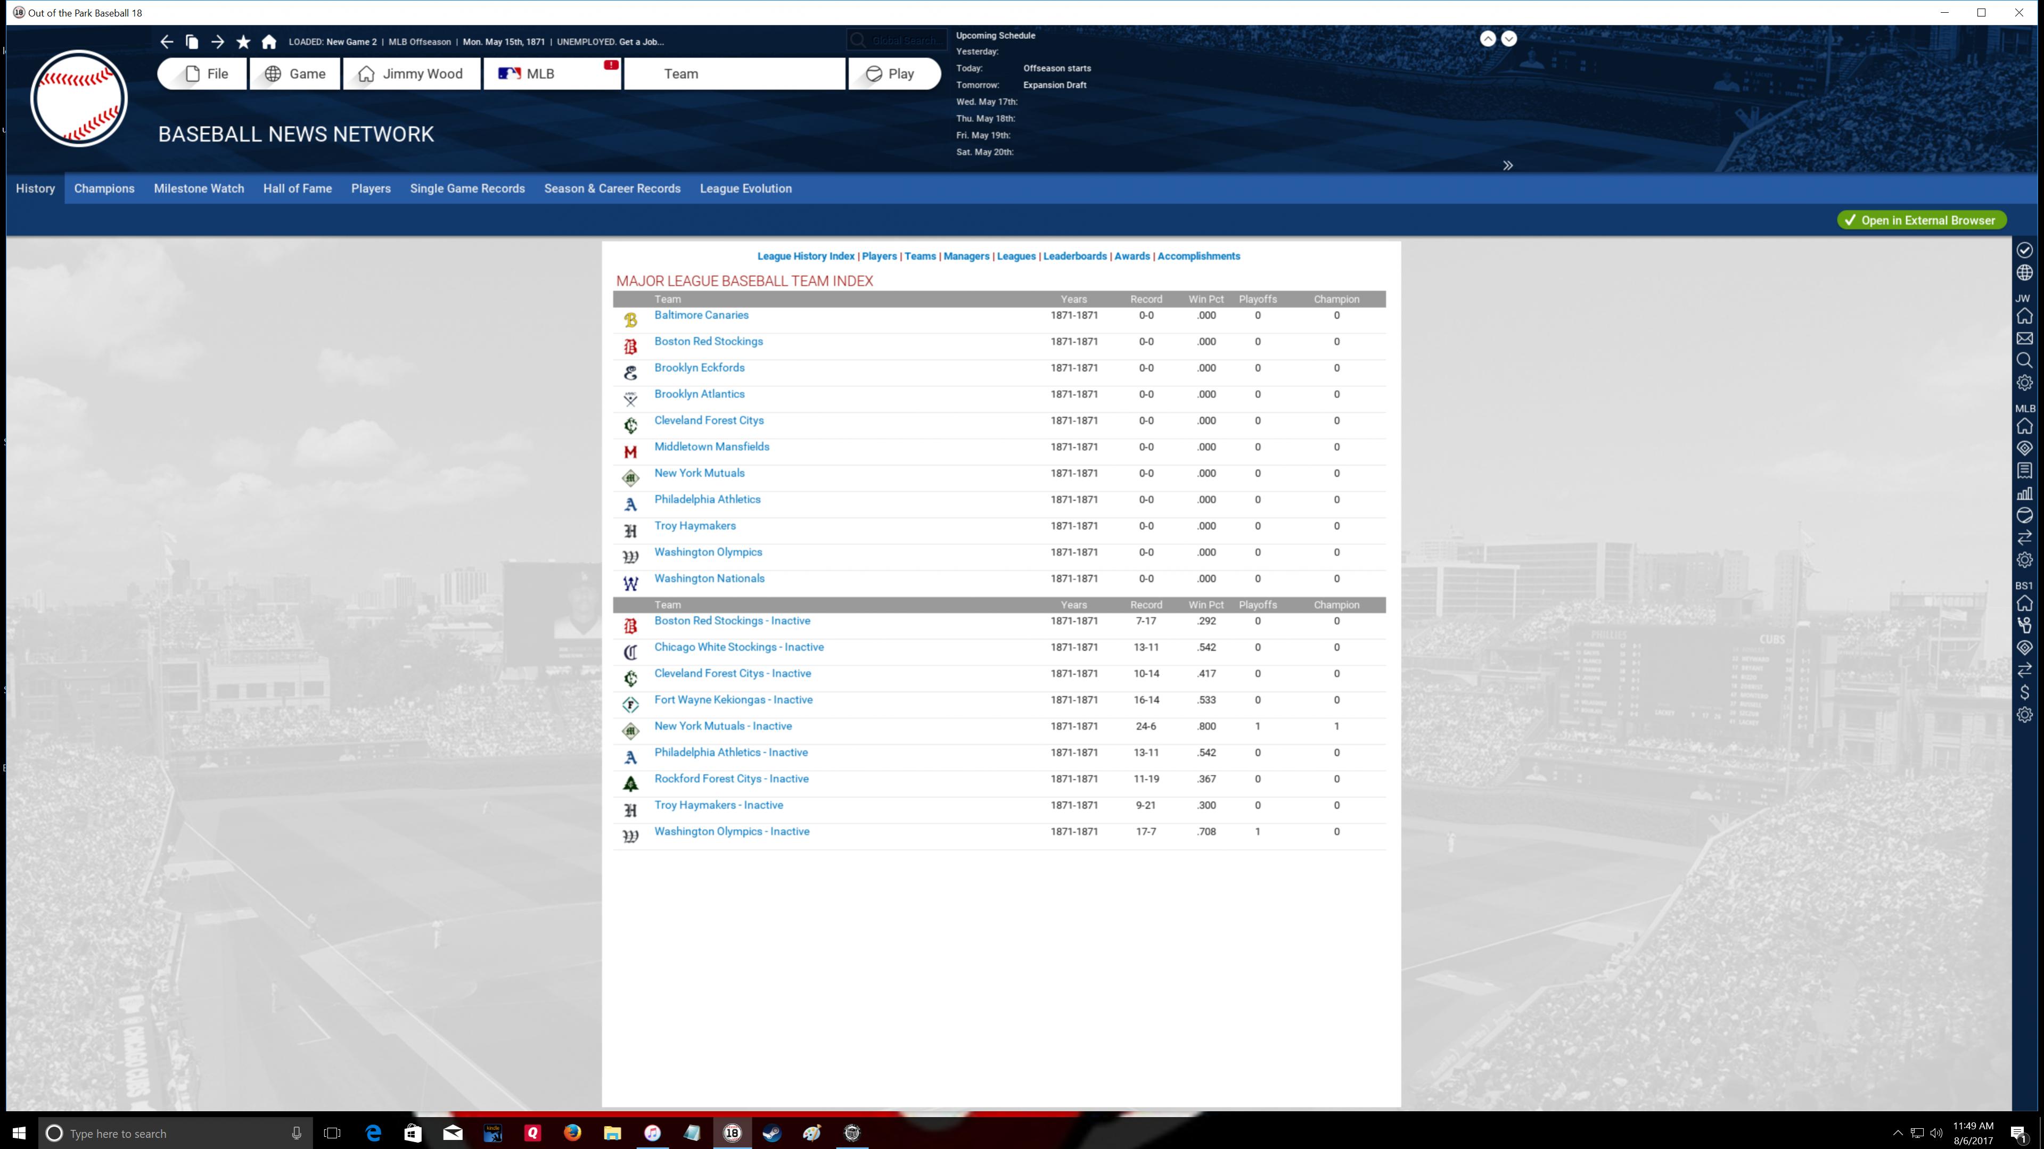Open Out of the Park taskbar icon

point(732,1133)
